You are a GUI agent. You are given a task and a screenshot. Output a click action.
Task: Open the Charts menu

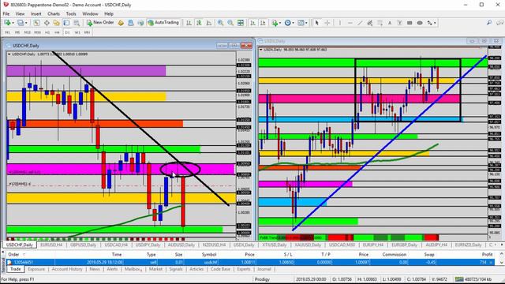point(54,14)
